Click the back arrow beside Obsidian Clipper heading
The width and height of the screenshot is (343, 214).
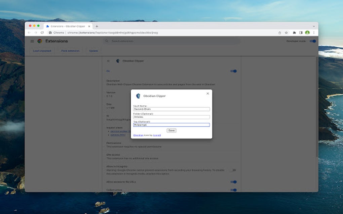tap(109, 61)
